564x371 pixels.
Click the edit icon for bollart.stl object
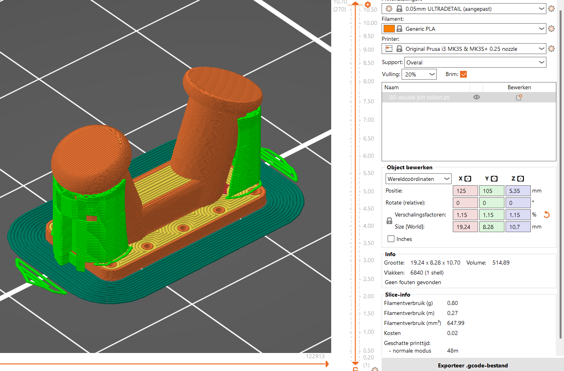point(519,97)
